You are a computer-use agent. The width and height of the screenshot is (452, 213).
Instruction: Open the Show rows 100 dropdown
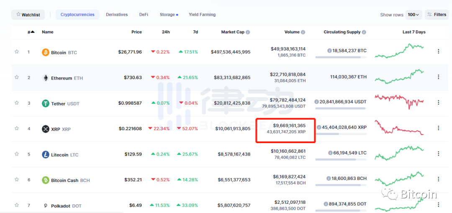click(413, 15)
